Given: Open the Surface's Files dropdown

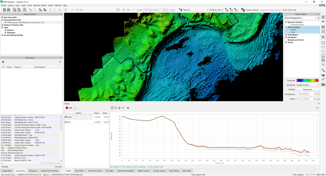Looking at the screenshot, I should click(x=216, y=10).
